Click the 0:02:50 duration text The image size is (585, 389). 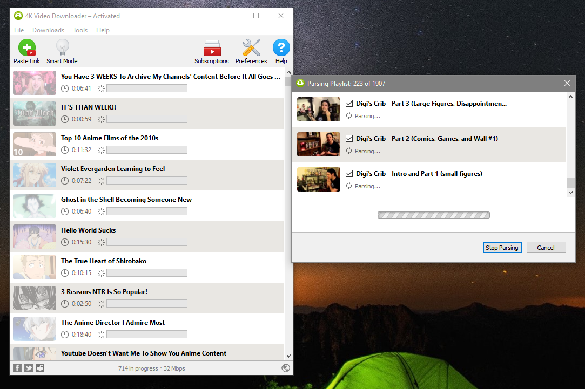[82, 304]
